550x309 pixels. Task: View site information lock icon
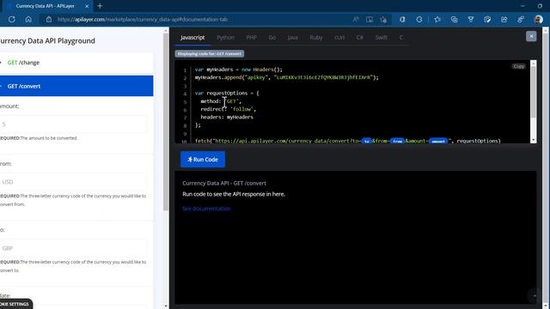point(49,19)
